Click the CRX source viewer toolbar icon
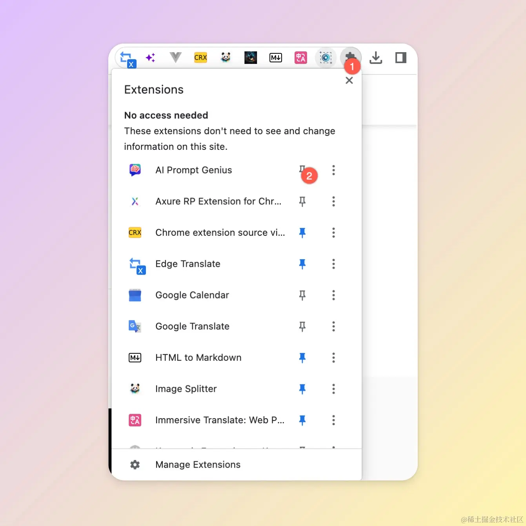Image resolution: width=526 pixels, height=526 pixels. pos(200,58)
